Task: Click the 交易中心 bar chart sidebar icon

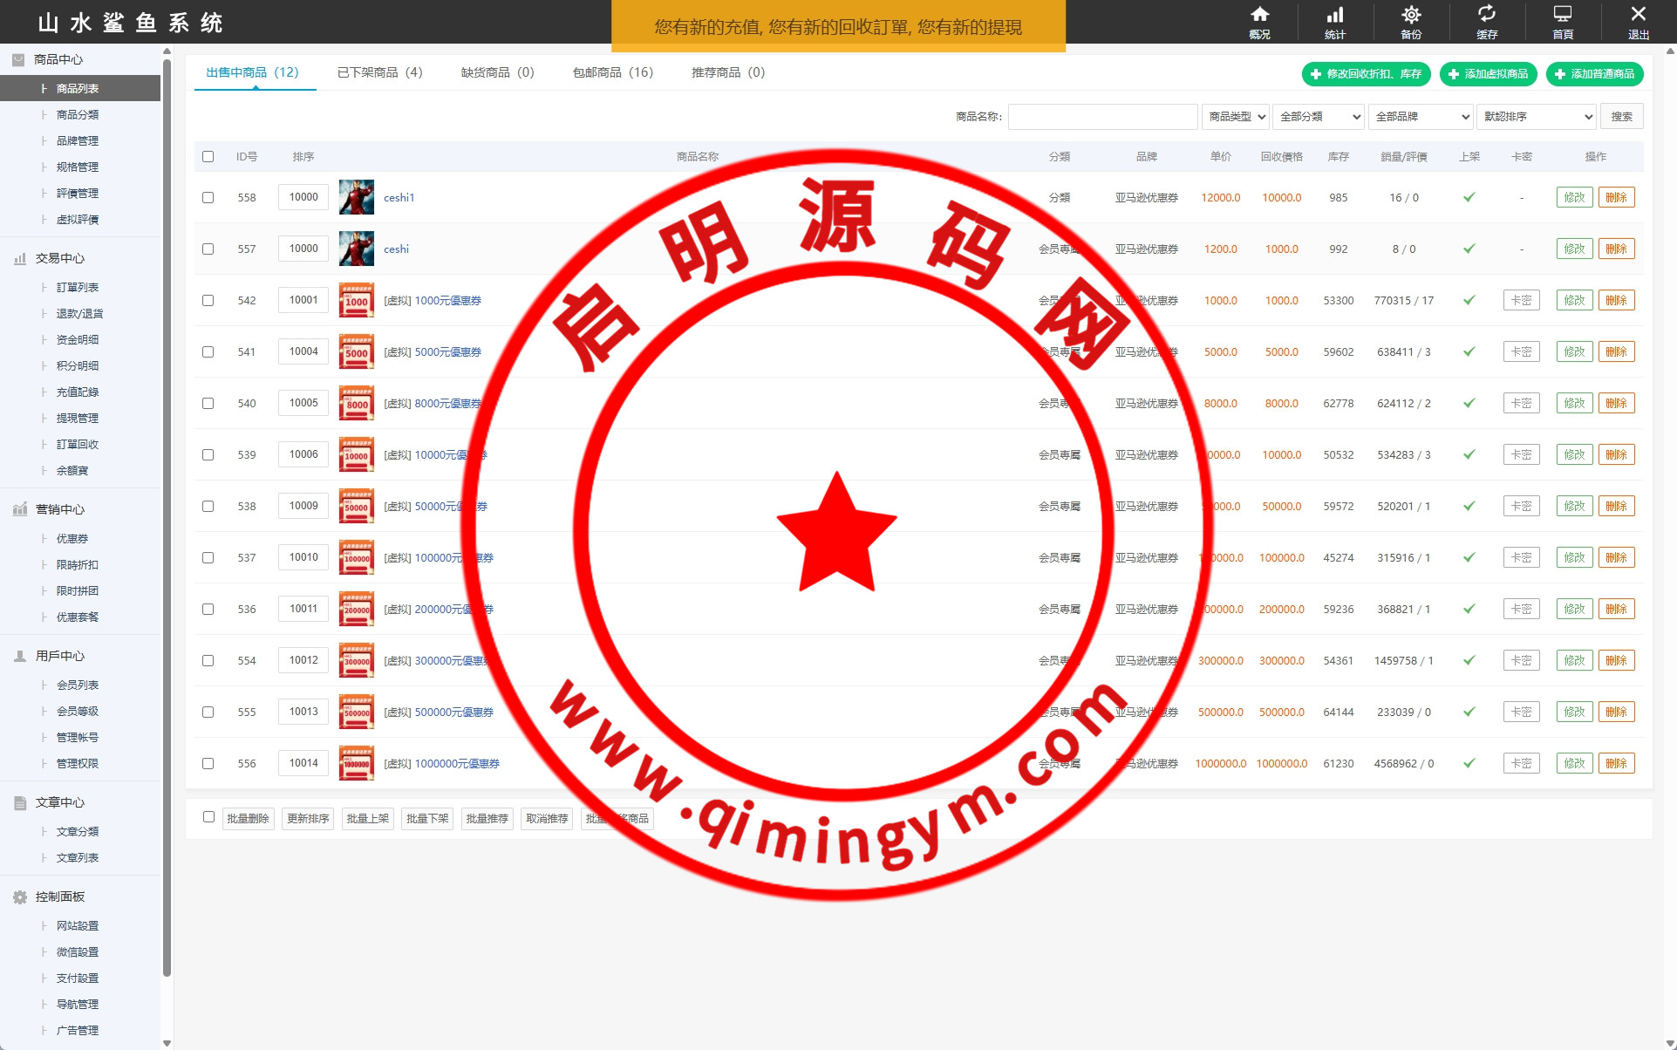Action: (x=19, y=259)
